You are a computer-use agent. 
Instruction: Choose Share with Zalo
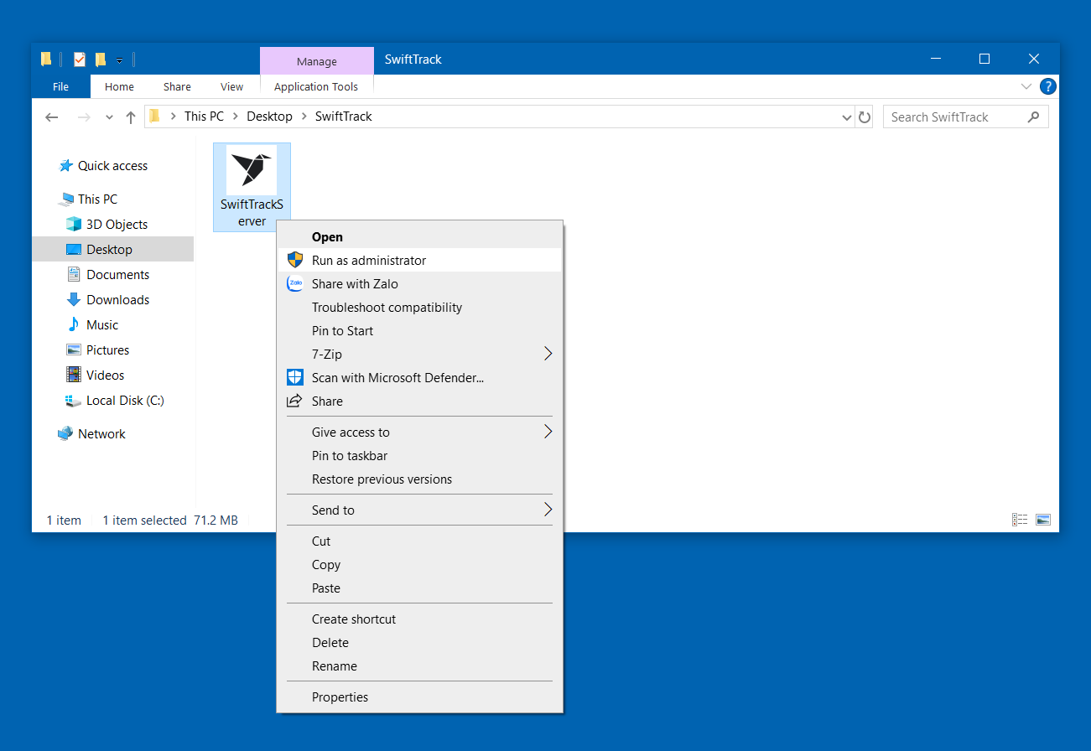pyautogui.click(x=419, y=284)
